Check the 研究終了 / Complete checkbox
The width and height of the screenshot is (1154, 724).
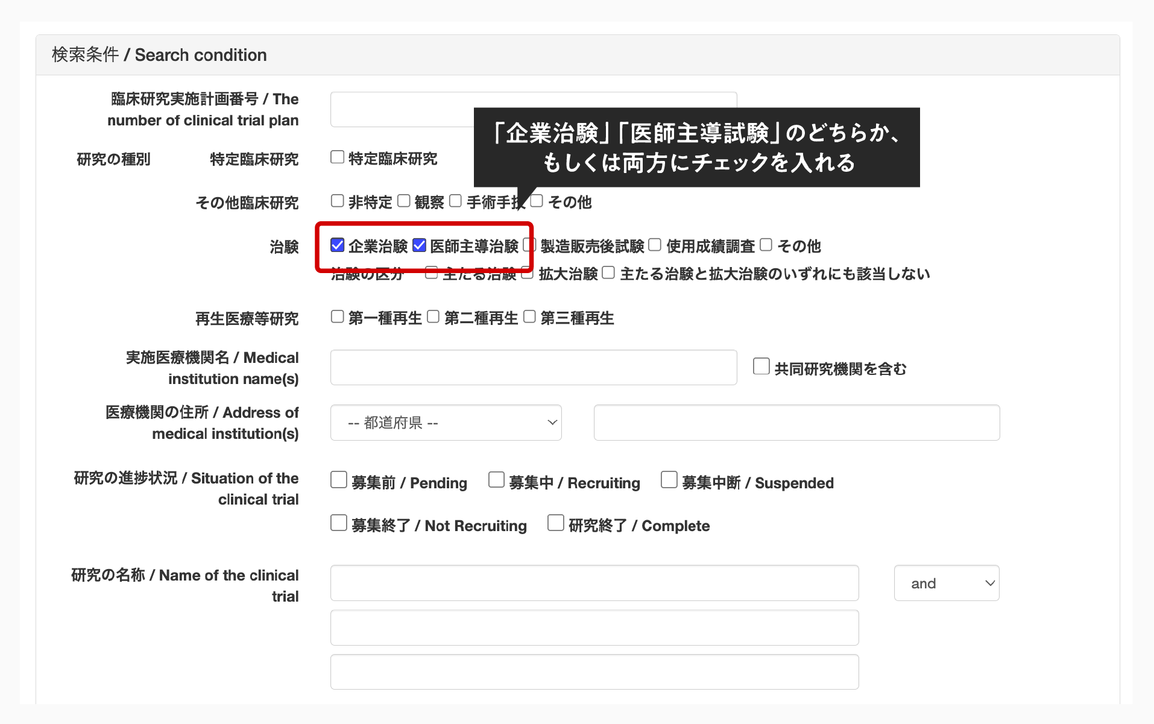(555, 523)
